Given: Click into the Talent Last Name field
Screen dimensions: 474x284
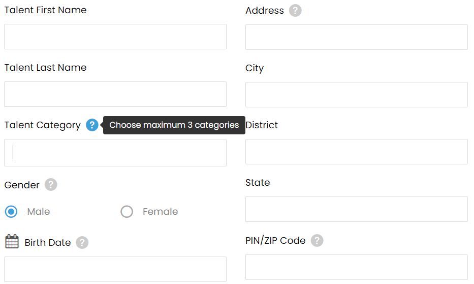Looking at the screenshot, I should [115, 94].
